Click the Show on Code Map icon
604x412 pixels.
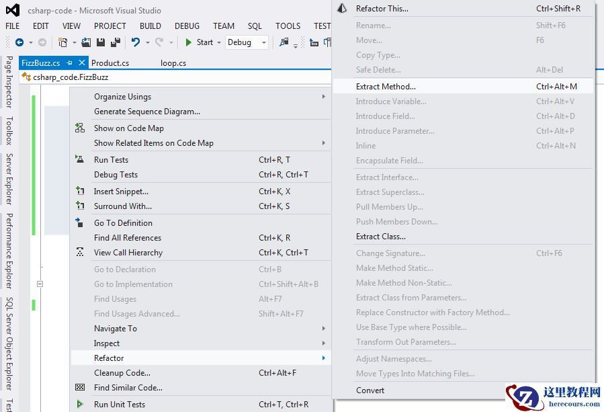(80, 128)
